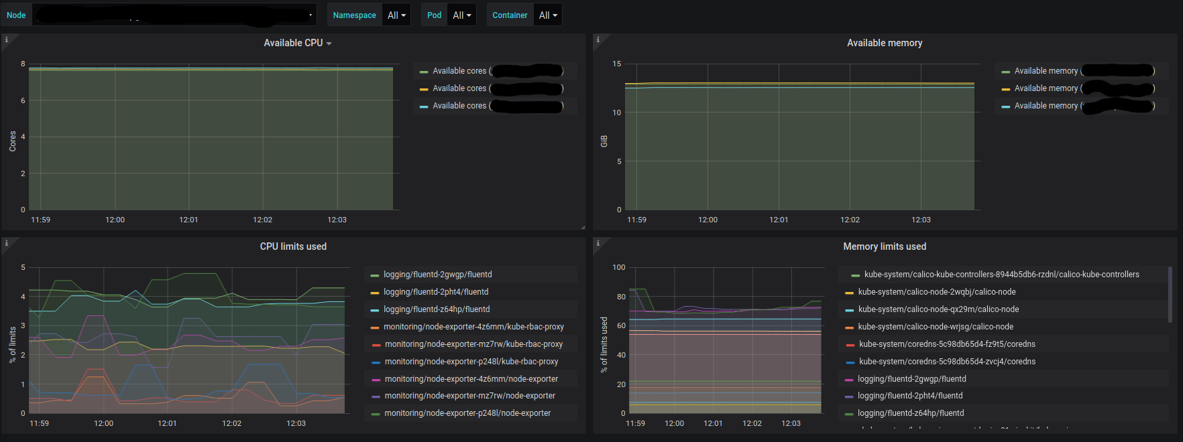Click the info icon on Available CPU panel
1183x442 pixels.
click(7, 40)
